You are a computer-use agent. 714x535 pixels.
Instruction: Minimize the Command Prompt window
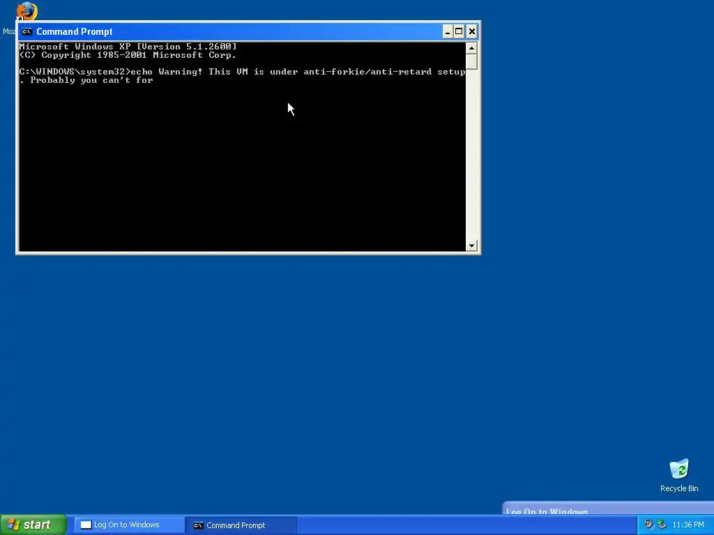coord(447,31)
